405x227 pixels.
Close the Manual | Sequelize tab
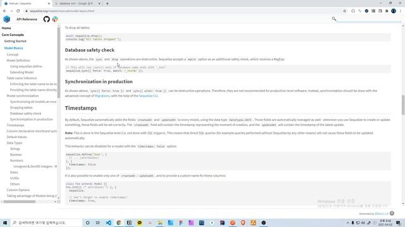[x=49, y=4]
